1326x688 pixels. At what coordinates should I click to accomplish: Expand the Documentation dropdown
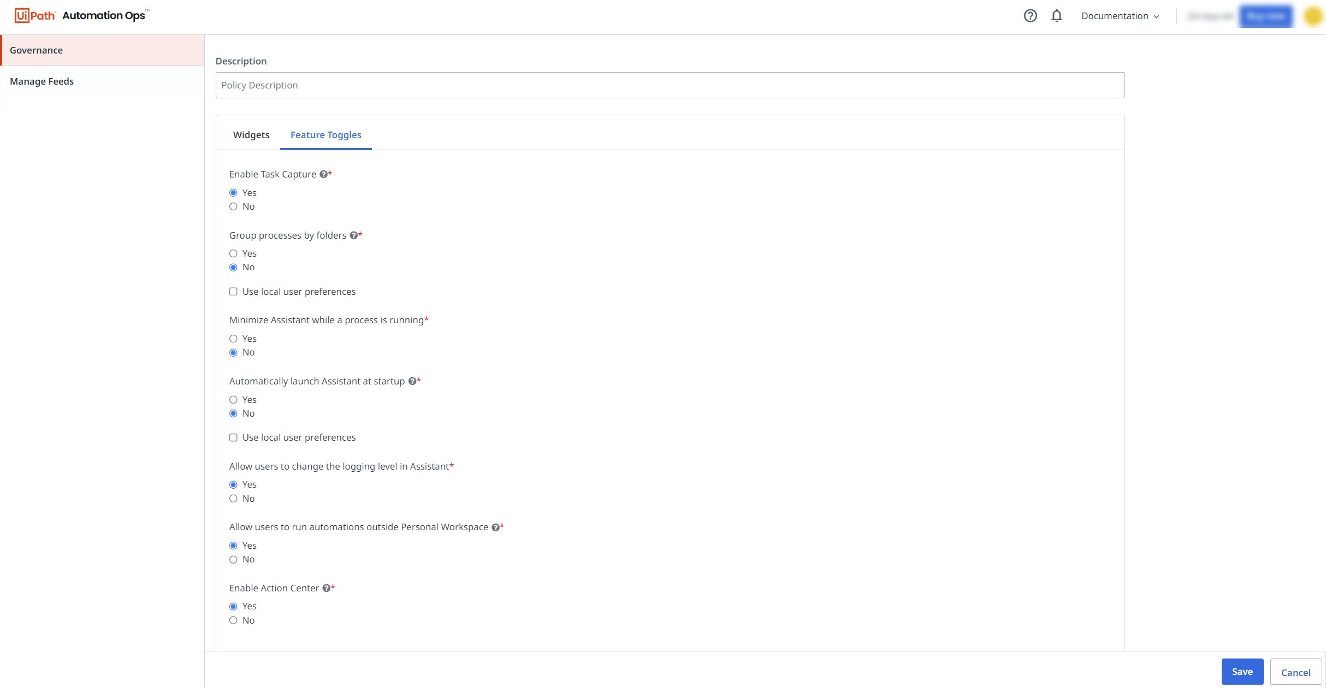click(1120, 16)
